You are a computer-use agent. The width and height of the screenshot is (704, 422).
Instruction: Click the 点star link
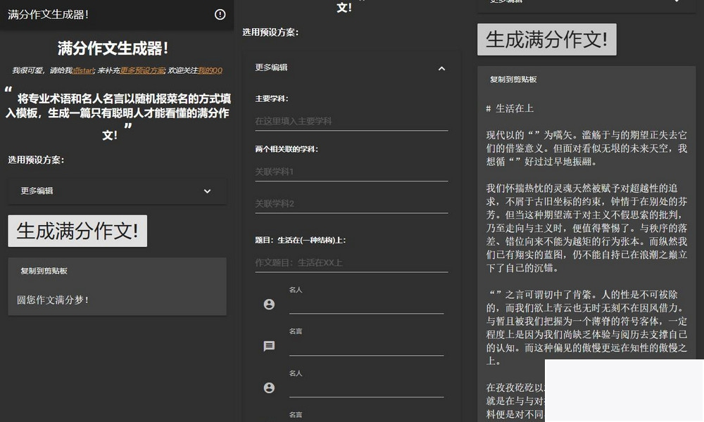[83, 71]
